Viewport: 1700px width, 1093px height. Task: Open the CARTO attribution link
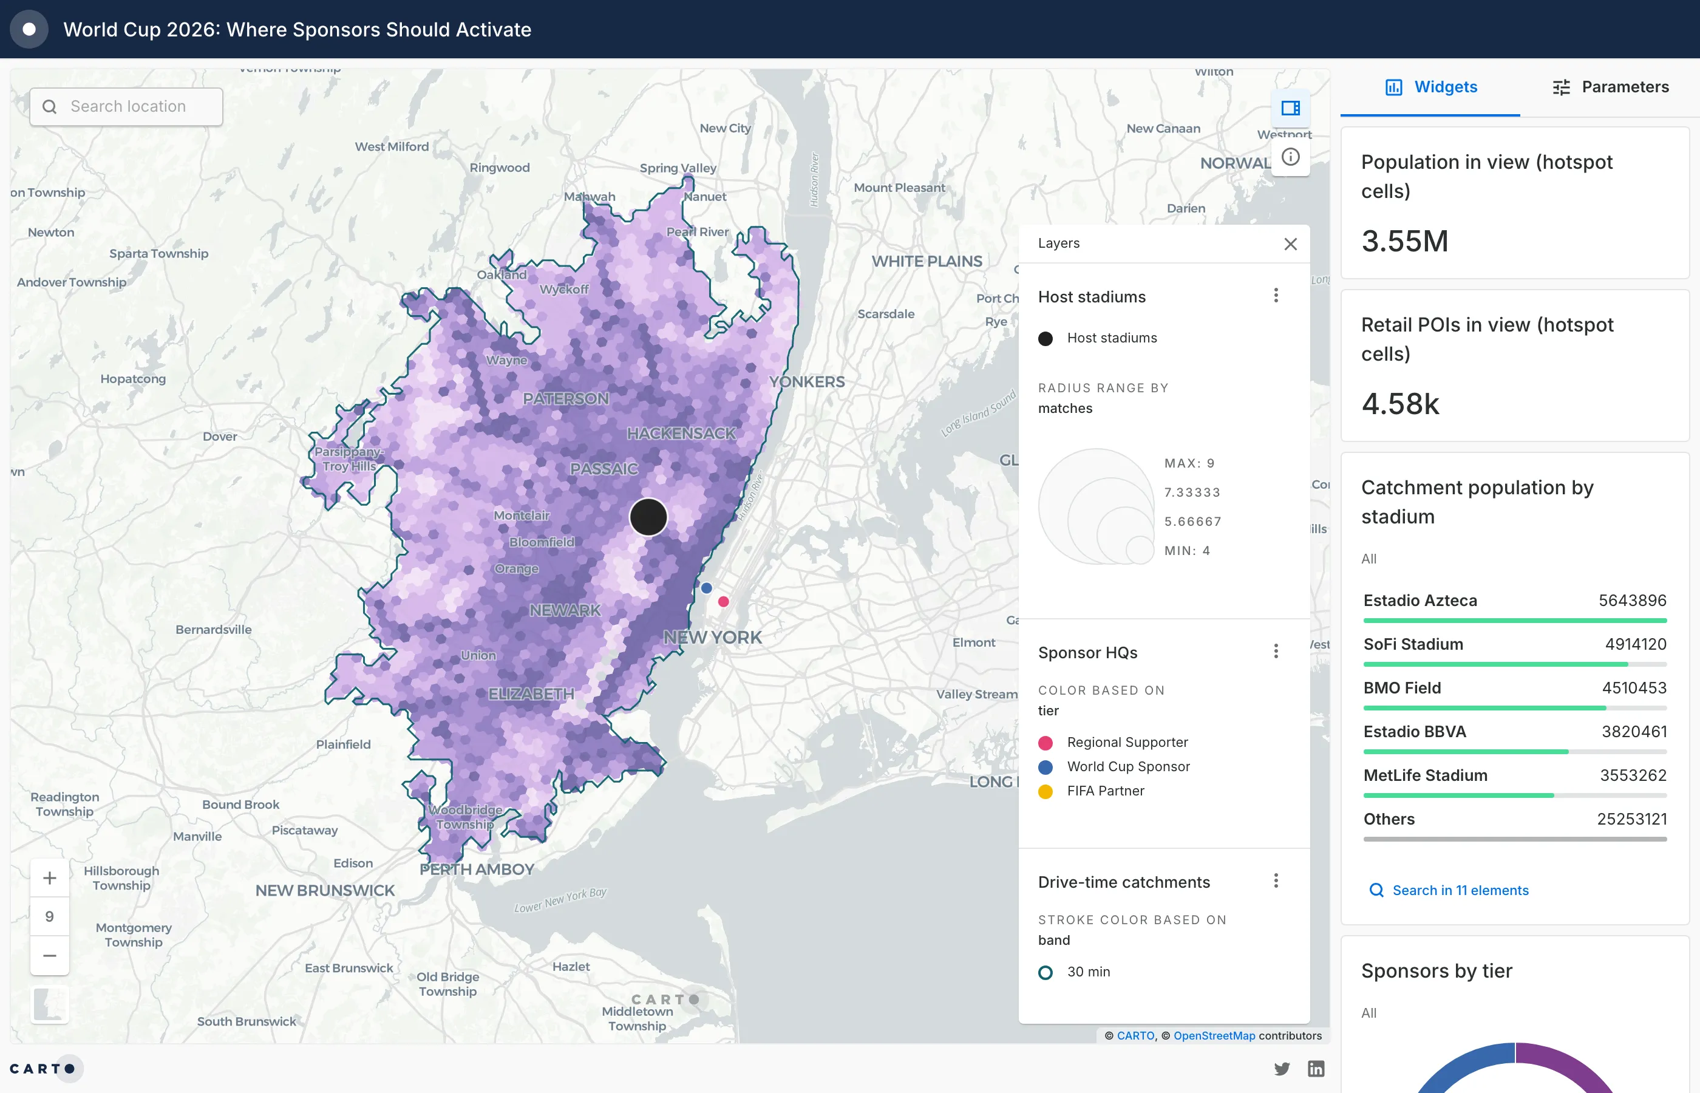point(1135,1035)
